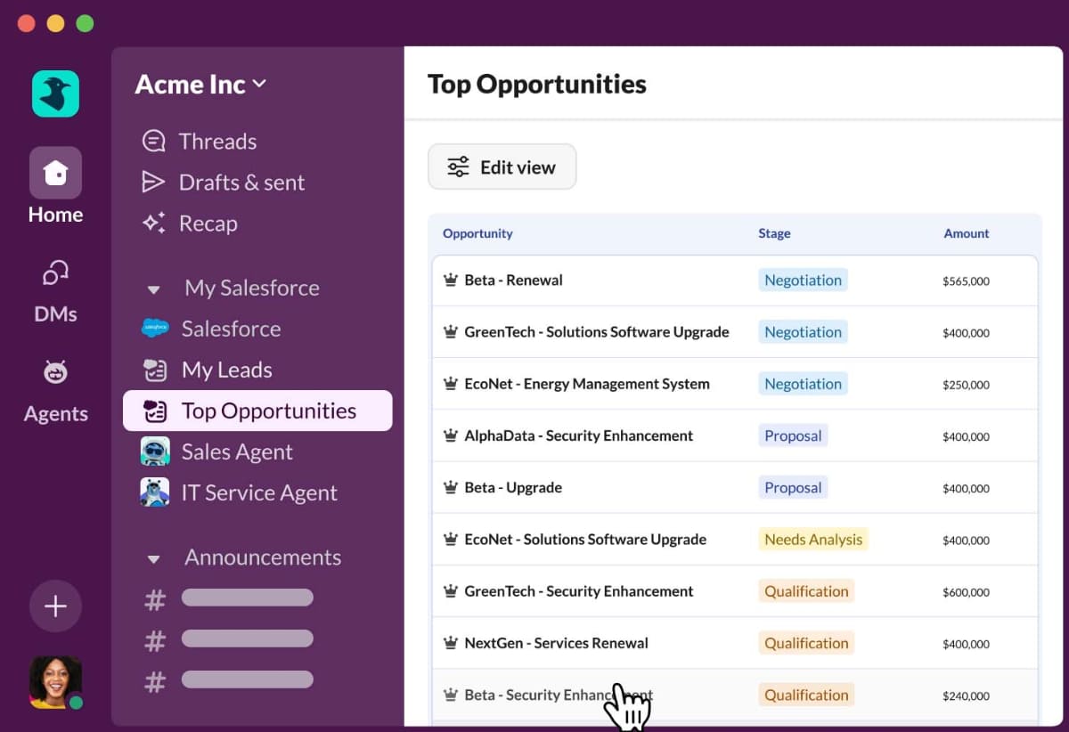Collapse the Announcements section
This screenshot has width=1069, height=732.
[x=153, y=559]
